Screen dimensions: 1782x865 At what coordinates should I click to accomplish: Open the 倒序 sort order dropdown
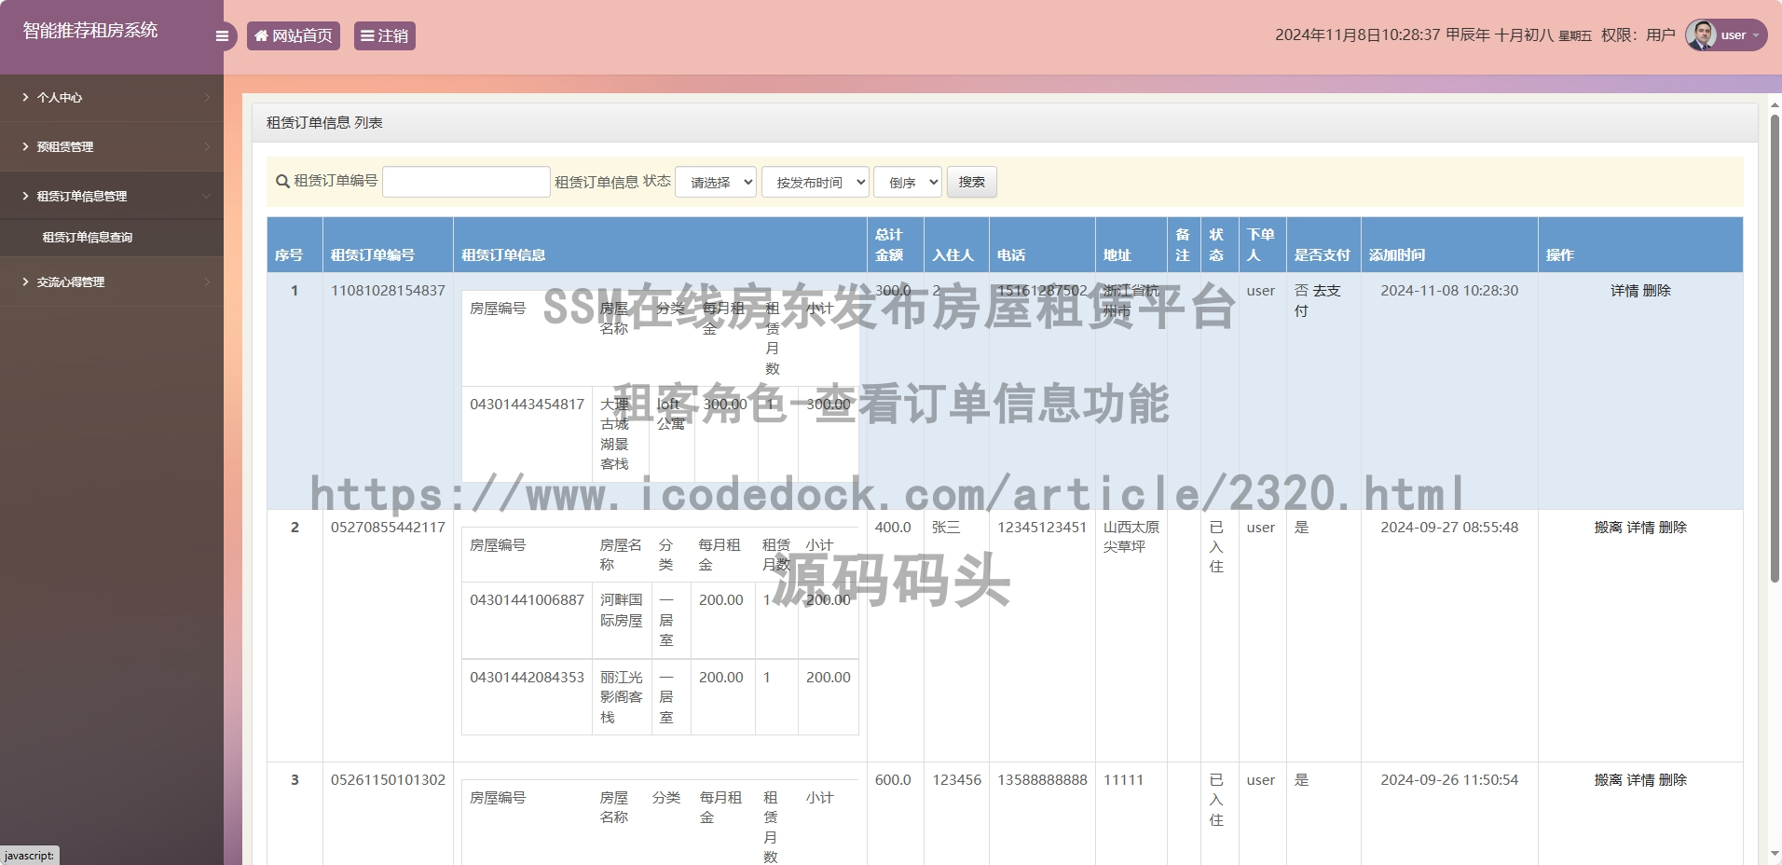908,183
